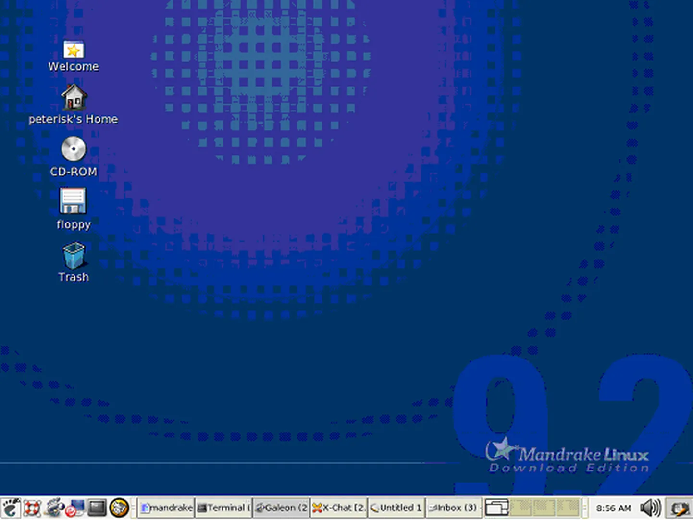Select the first workspace in the switcher
Image resolution: width=693 pixels, height=520 pixels.
pos(497,508)
